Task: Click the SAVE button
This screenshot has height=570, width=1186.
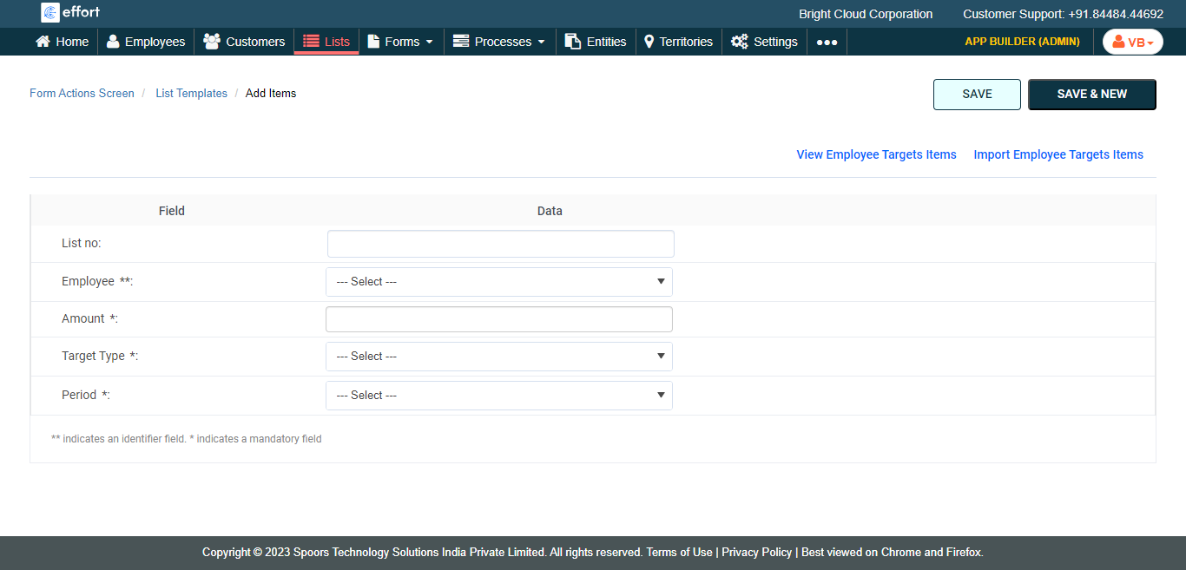Action: tap(977, 95)
